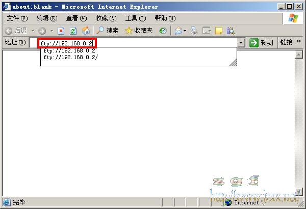
Task: Open the Back button history arrow
Action: 33,31
